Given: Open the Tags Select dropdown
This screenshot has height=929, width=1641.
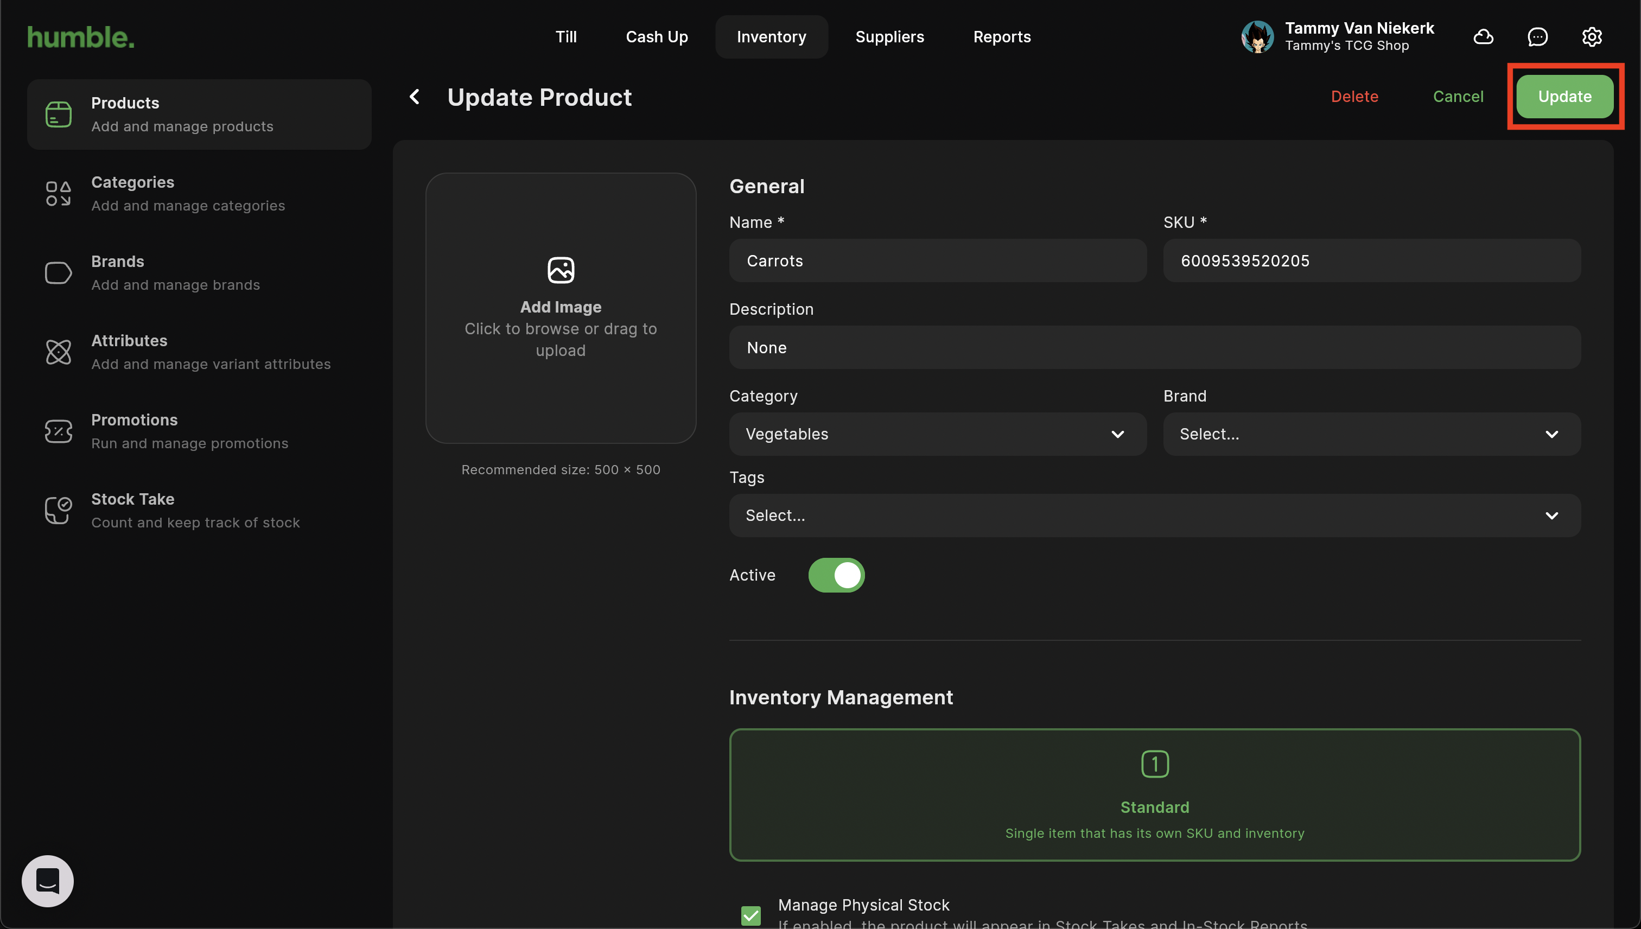Looking at the screenshot, I should coord(1154,516).
